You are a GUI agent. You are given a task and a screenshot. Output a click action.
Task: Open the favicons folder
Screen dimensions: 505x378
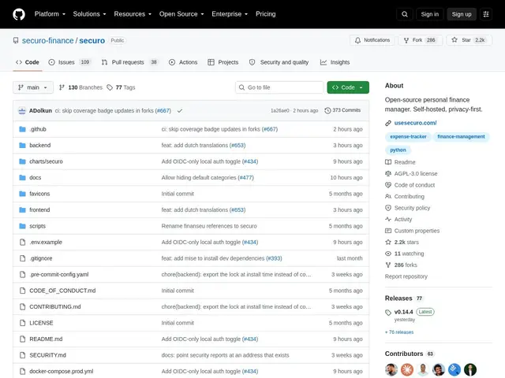(39, 194)
